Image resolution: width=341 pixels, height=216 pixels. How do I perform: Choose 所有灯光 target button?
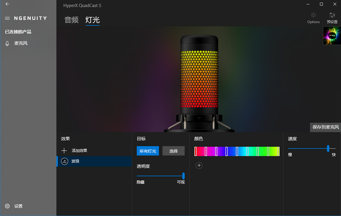click(148, 151)
